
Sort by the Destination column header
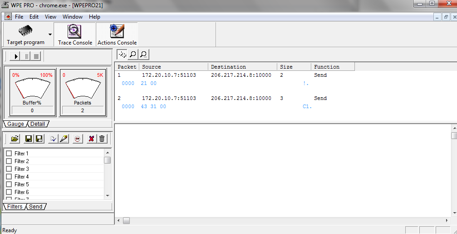(242, 67)
